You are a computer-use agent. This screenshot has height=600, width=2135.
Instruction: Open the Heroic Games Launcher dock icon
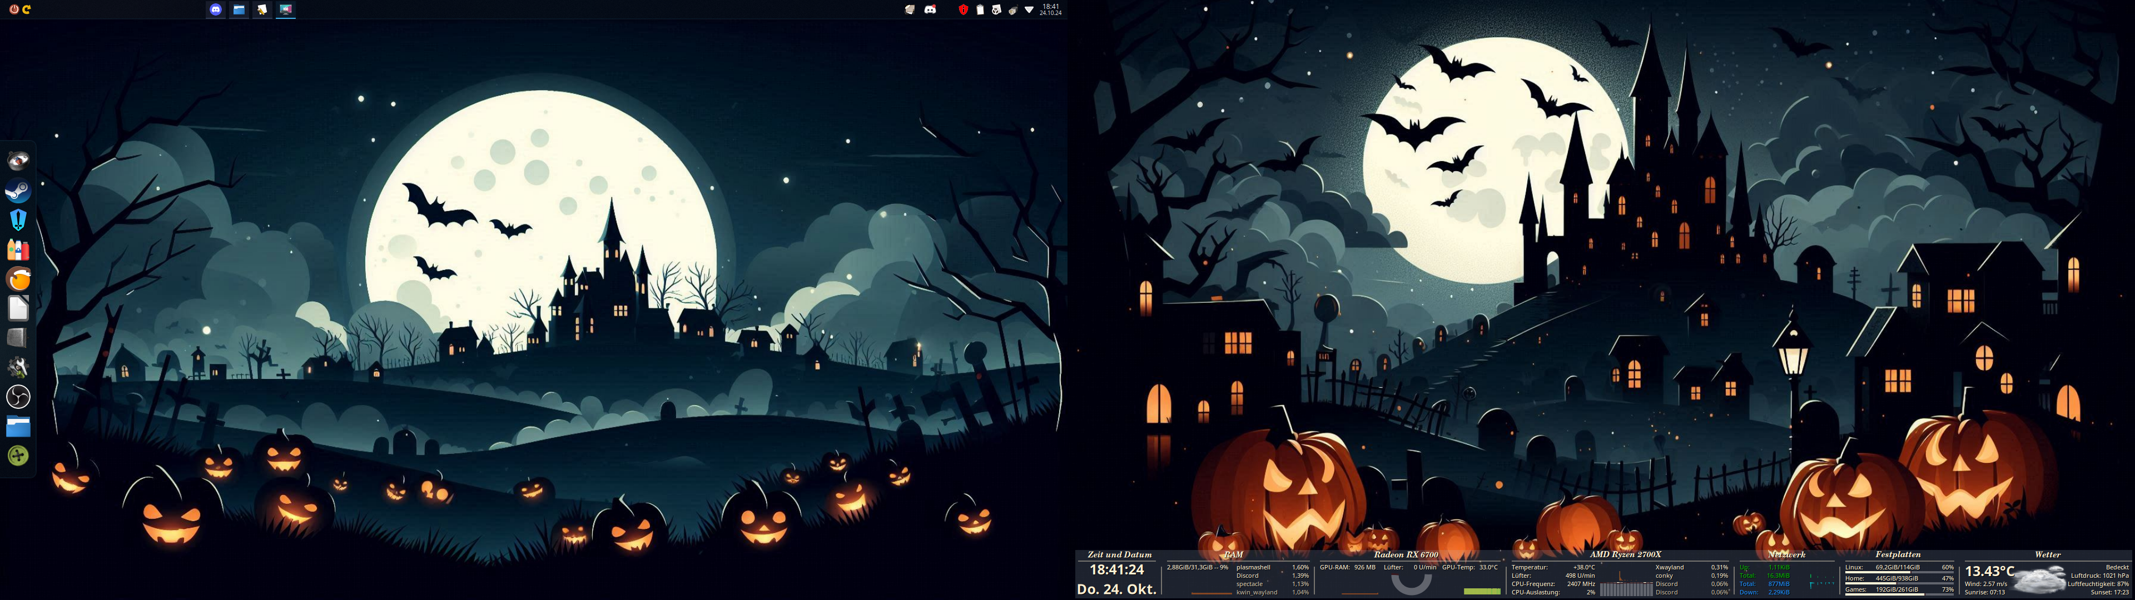pyautogui.click(x=18, y=219)
